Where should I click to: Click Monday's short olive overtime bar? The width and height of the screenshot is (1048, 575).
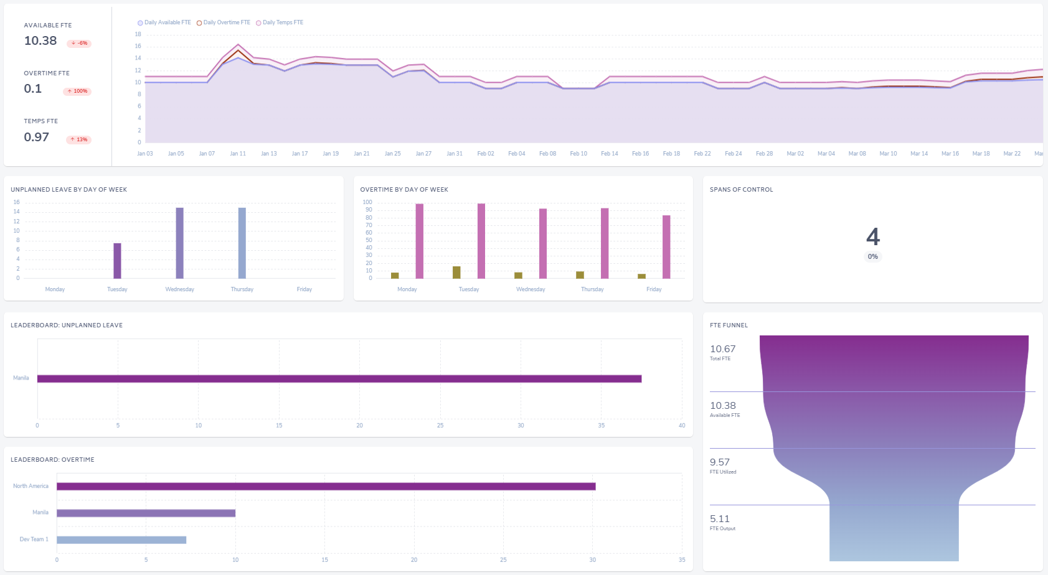pyautogui.click(x=395, y=275)
